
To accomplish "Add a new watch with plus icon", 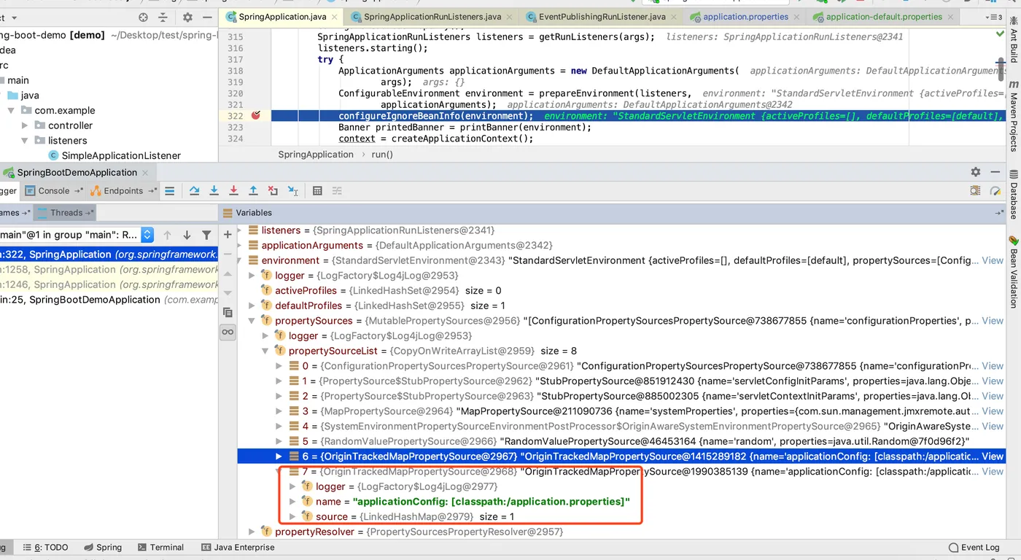I will (228, 234).
